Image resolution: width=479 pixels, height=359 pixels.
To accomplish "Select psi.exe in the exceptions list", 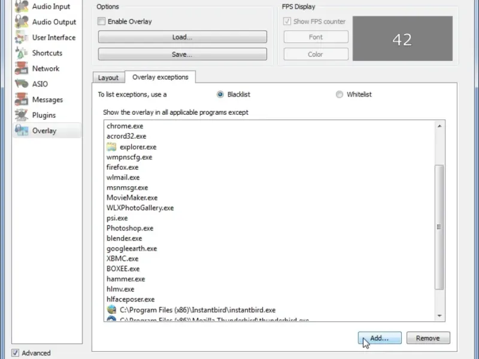I will (x=117, y=218).
